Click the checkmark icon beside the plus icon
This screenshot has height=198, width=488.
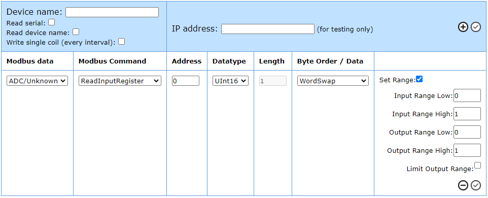coord(476,27)
